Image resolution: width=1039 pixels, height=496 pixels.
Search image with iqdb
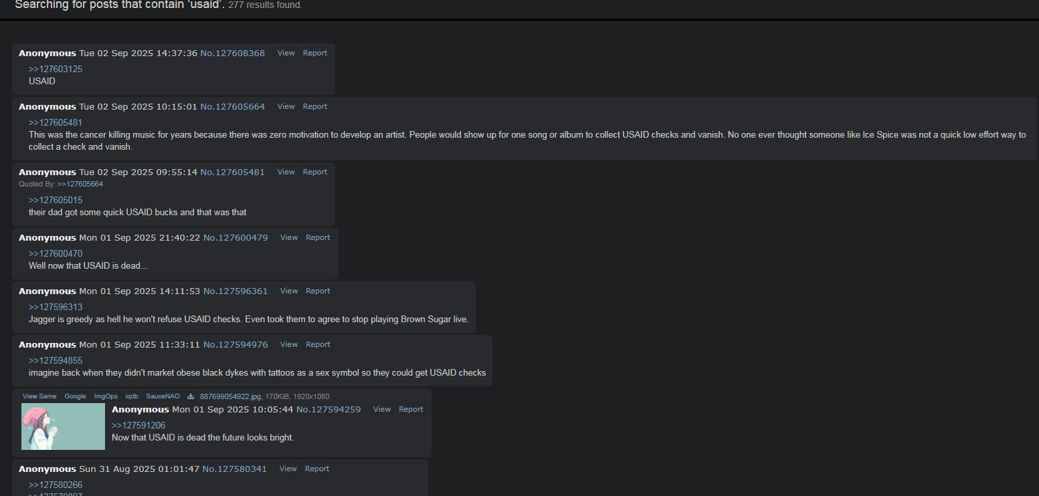pos(132,396)
